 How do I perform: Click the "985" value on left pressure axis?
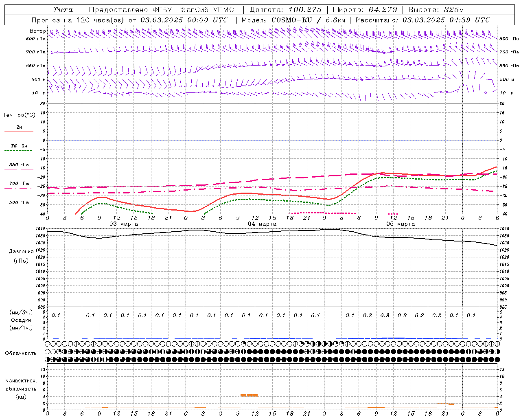pos(42,307)
